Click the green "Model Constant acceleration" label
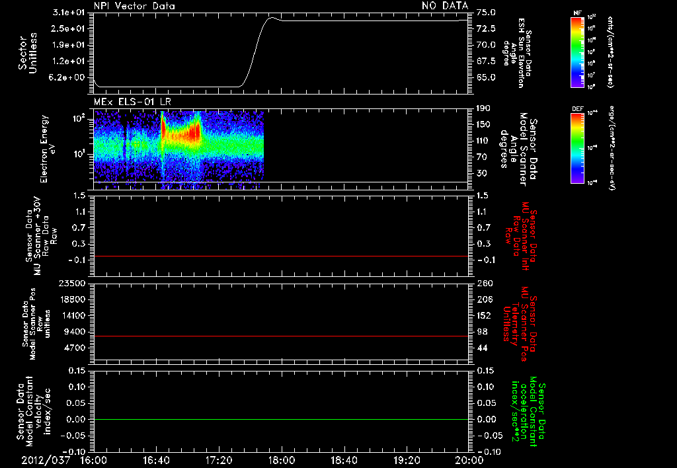 coord(528,412)
